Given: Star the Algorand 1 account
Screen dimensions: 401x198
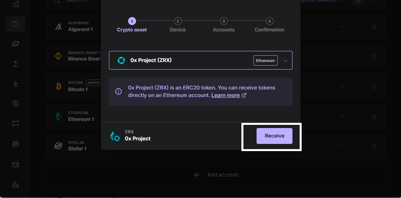Looking at the screenshot, I should 374,27.
